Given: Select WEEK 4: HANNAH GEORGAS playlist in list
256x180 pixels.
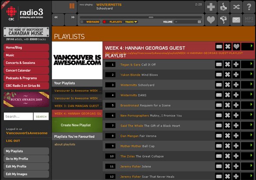Looking at the screenshot, I should click(77, 113).
